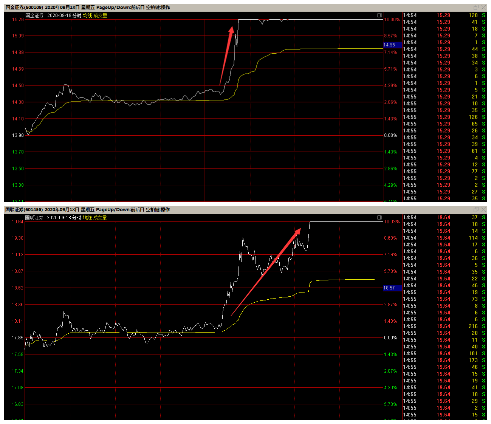Click the blue 18.57 average price flag
The width and height of the screenshot is (491, 424).
click(x=392, y=288)
